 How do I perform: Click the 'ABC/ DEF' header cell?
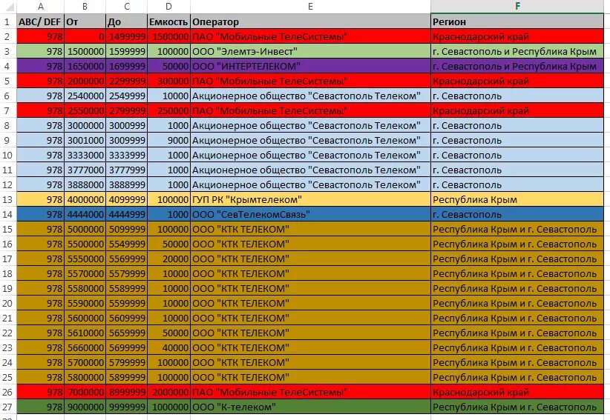[41, 21]
